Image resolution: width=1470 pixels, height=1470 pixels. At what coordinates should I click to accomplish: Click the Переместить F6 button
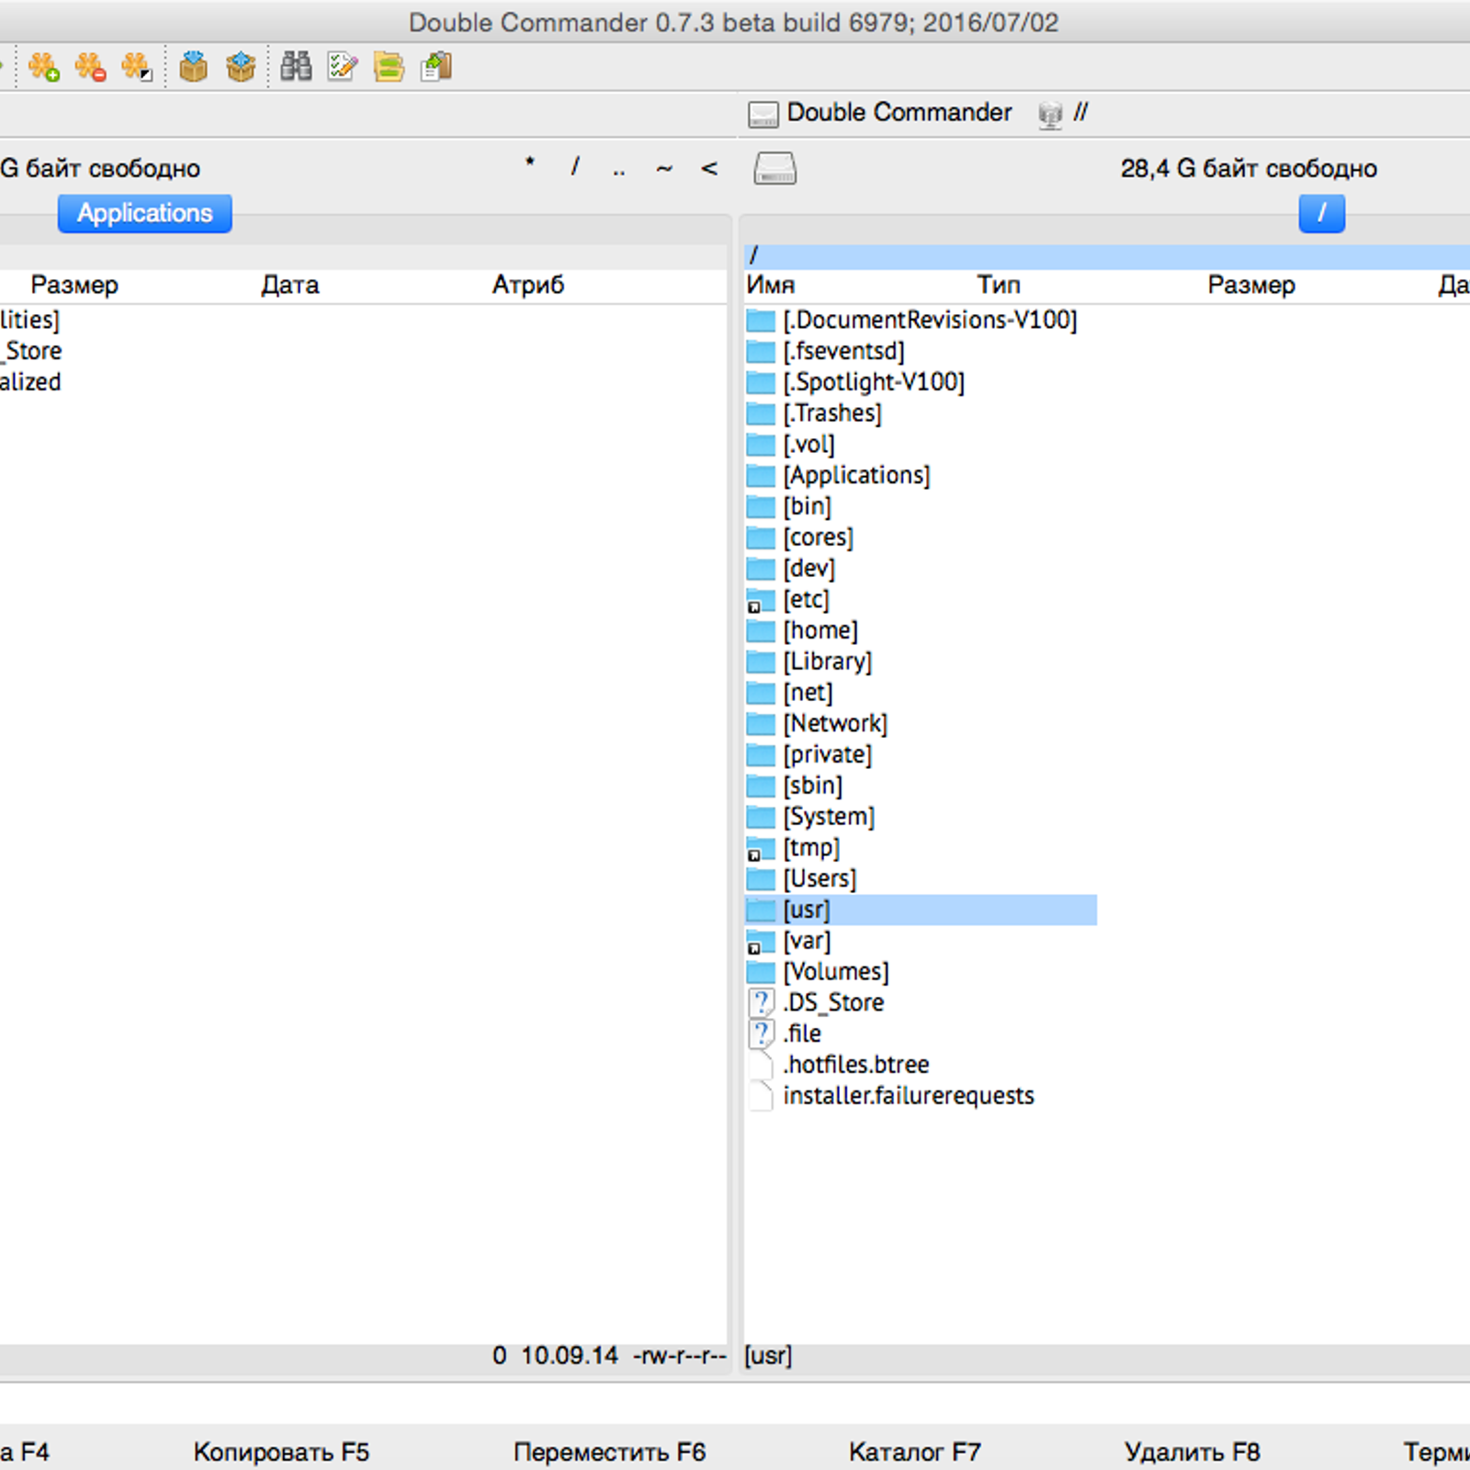tap(610, 1453)
